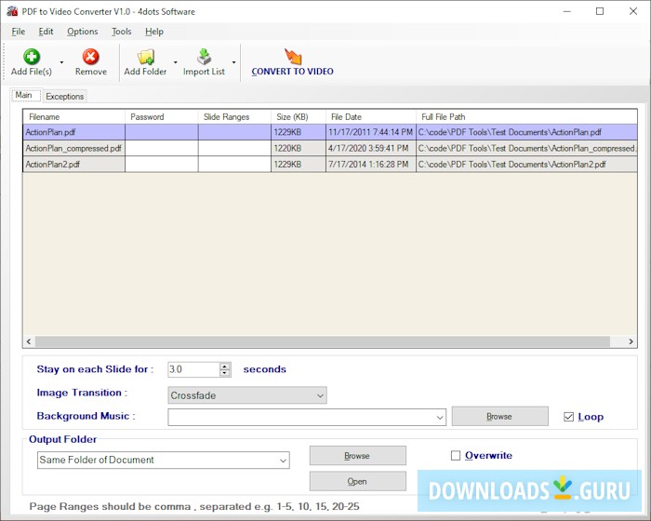Screen dimensions: 651x521
Task: Open the Tools menu
Action: [122, 32]
